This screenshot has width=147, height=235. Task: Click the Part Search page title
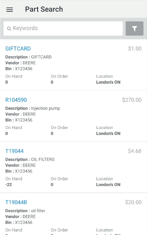44,9
